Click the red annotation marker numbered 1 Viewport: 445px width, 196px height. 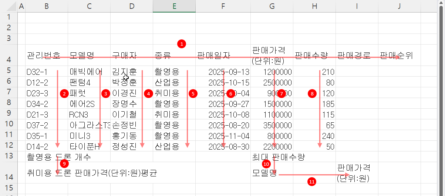tap(181, 44)
